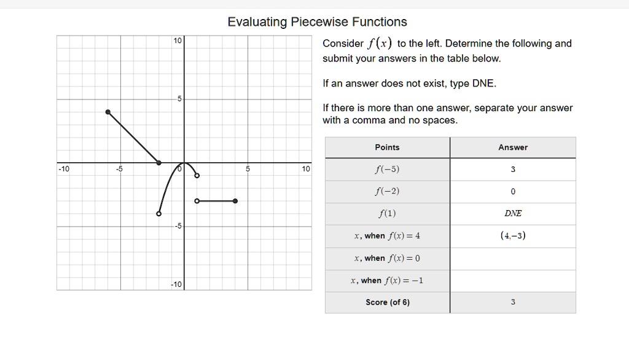The image size is (629, 363).
Task: Click the Answer column header
Action: (513, 147)
